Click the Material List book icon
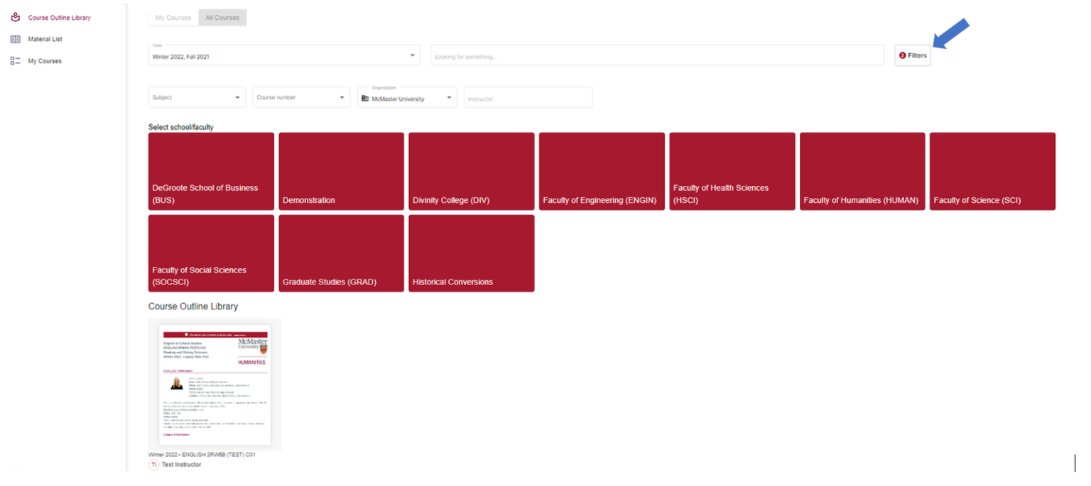Viewport: 1091px width, 486px height. click(x=16, y=40)
